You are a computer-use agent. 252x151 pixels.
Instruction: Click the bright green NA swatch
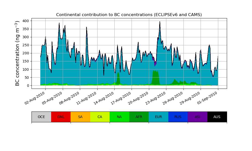tap(119, 117)
